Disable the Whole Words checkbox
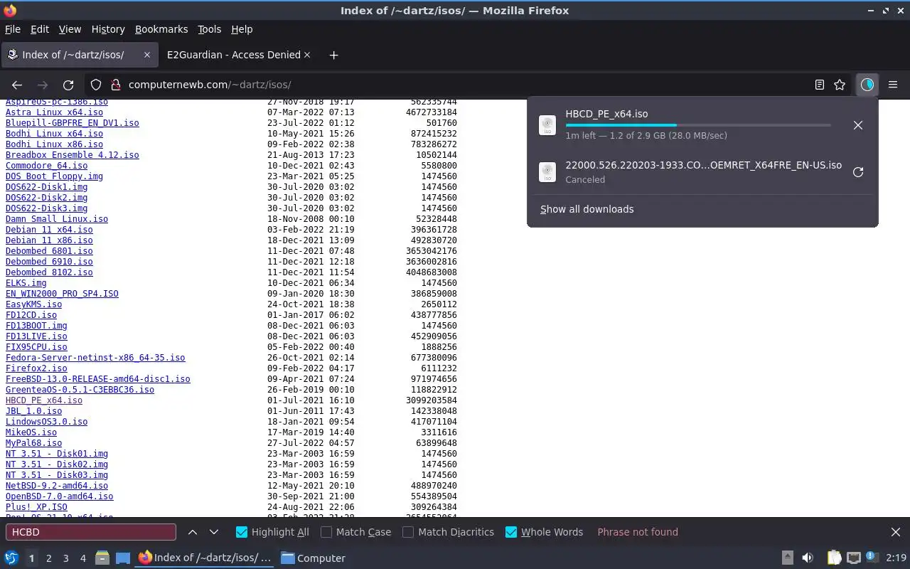Screen dimensions: 910x569 (x=511, y=532)
